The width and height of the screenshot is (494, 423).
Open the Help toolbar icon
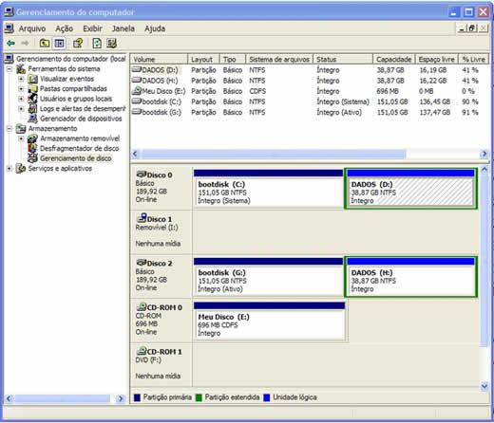(78, 43)
